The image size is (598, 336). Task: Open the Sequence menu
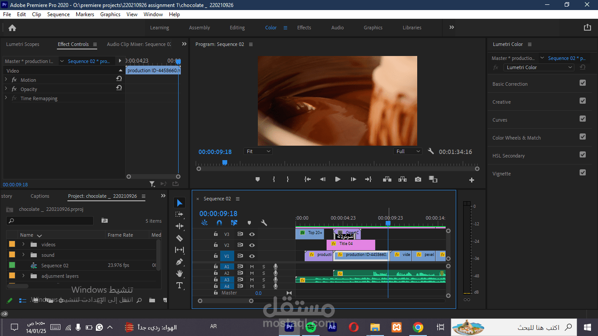click(58, 14)
